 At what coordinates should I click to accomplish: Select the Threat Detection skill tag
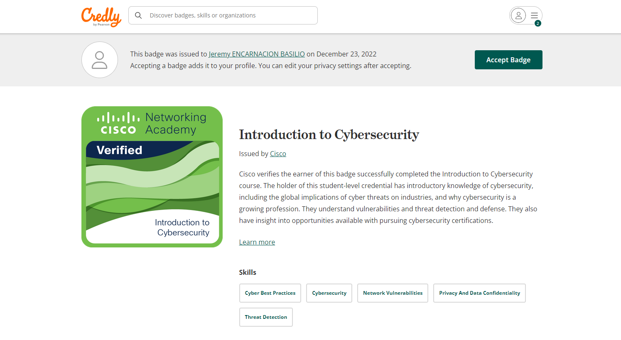pos(266,317)
